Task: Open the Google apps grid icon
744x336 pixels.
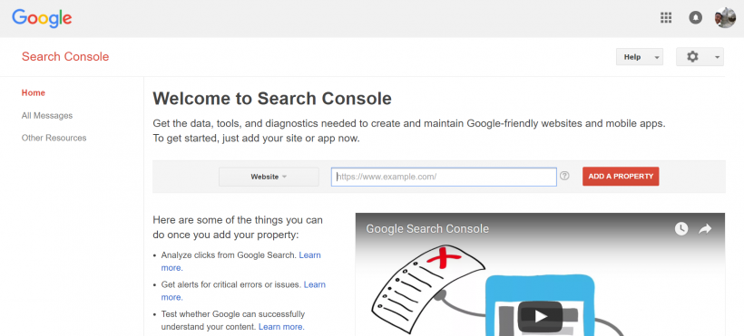Action: coord(666,18)
